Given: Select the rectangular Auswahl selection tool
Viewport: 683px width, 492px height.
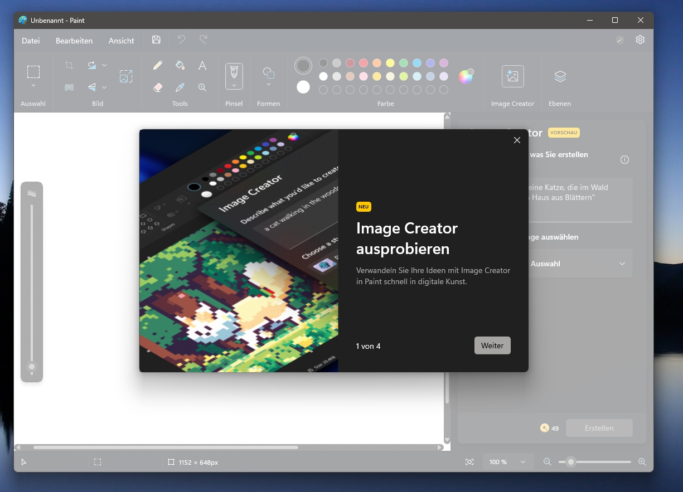Looking at the screenshot, I should (x=33, y=71).
